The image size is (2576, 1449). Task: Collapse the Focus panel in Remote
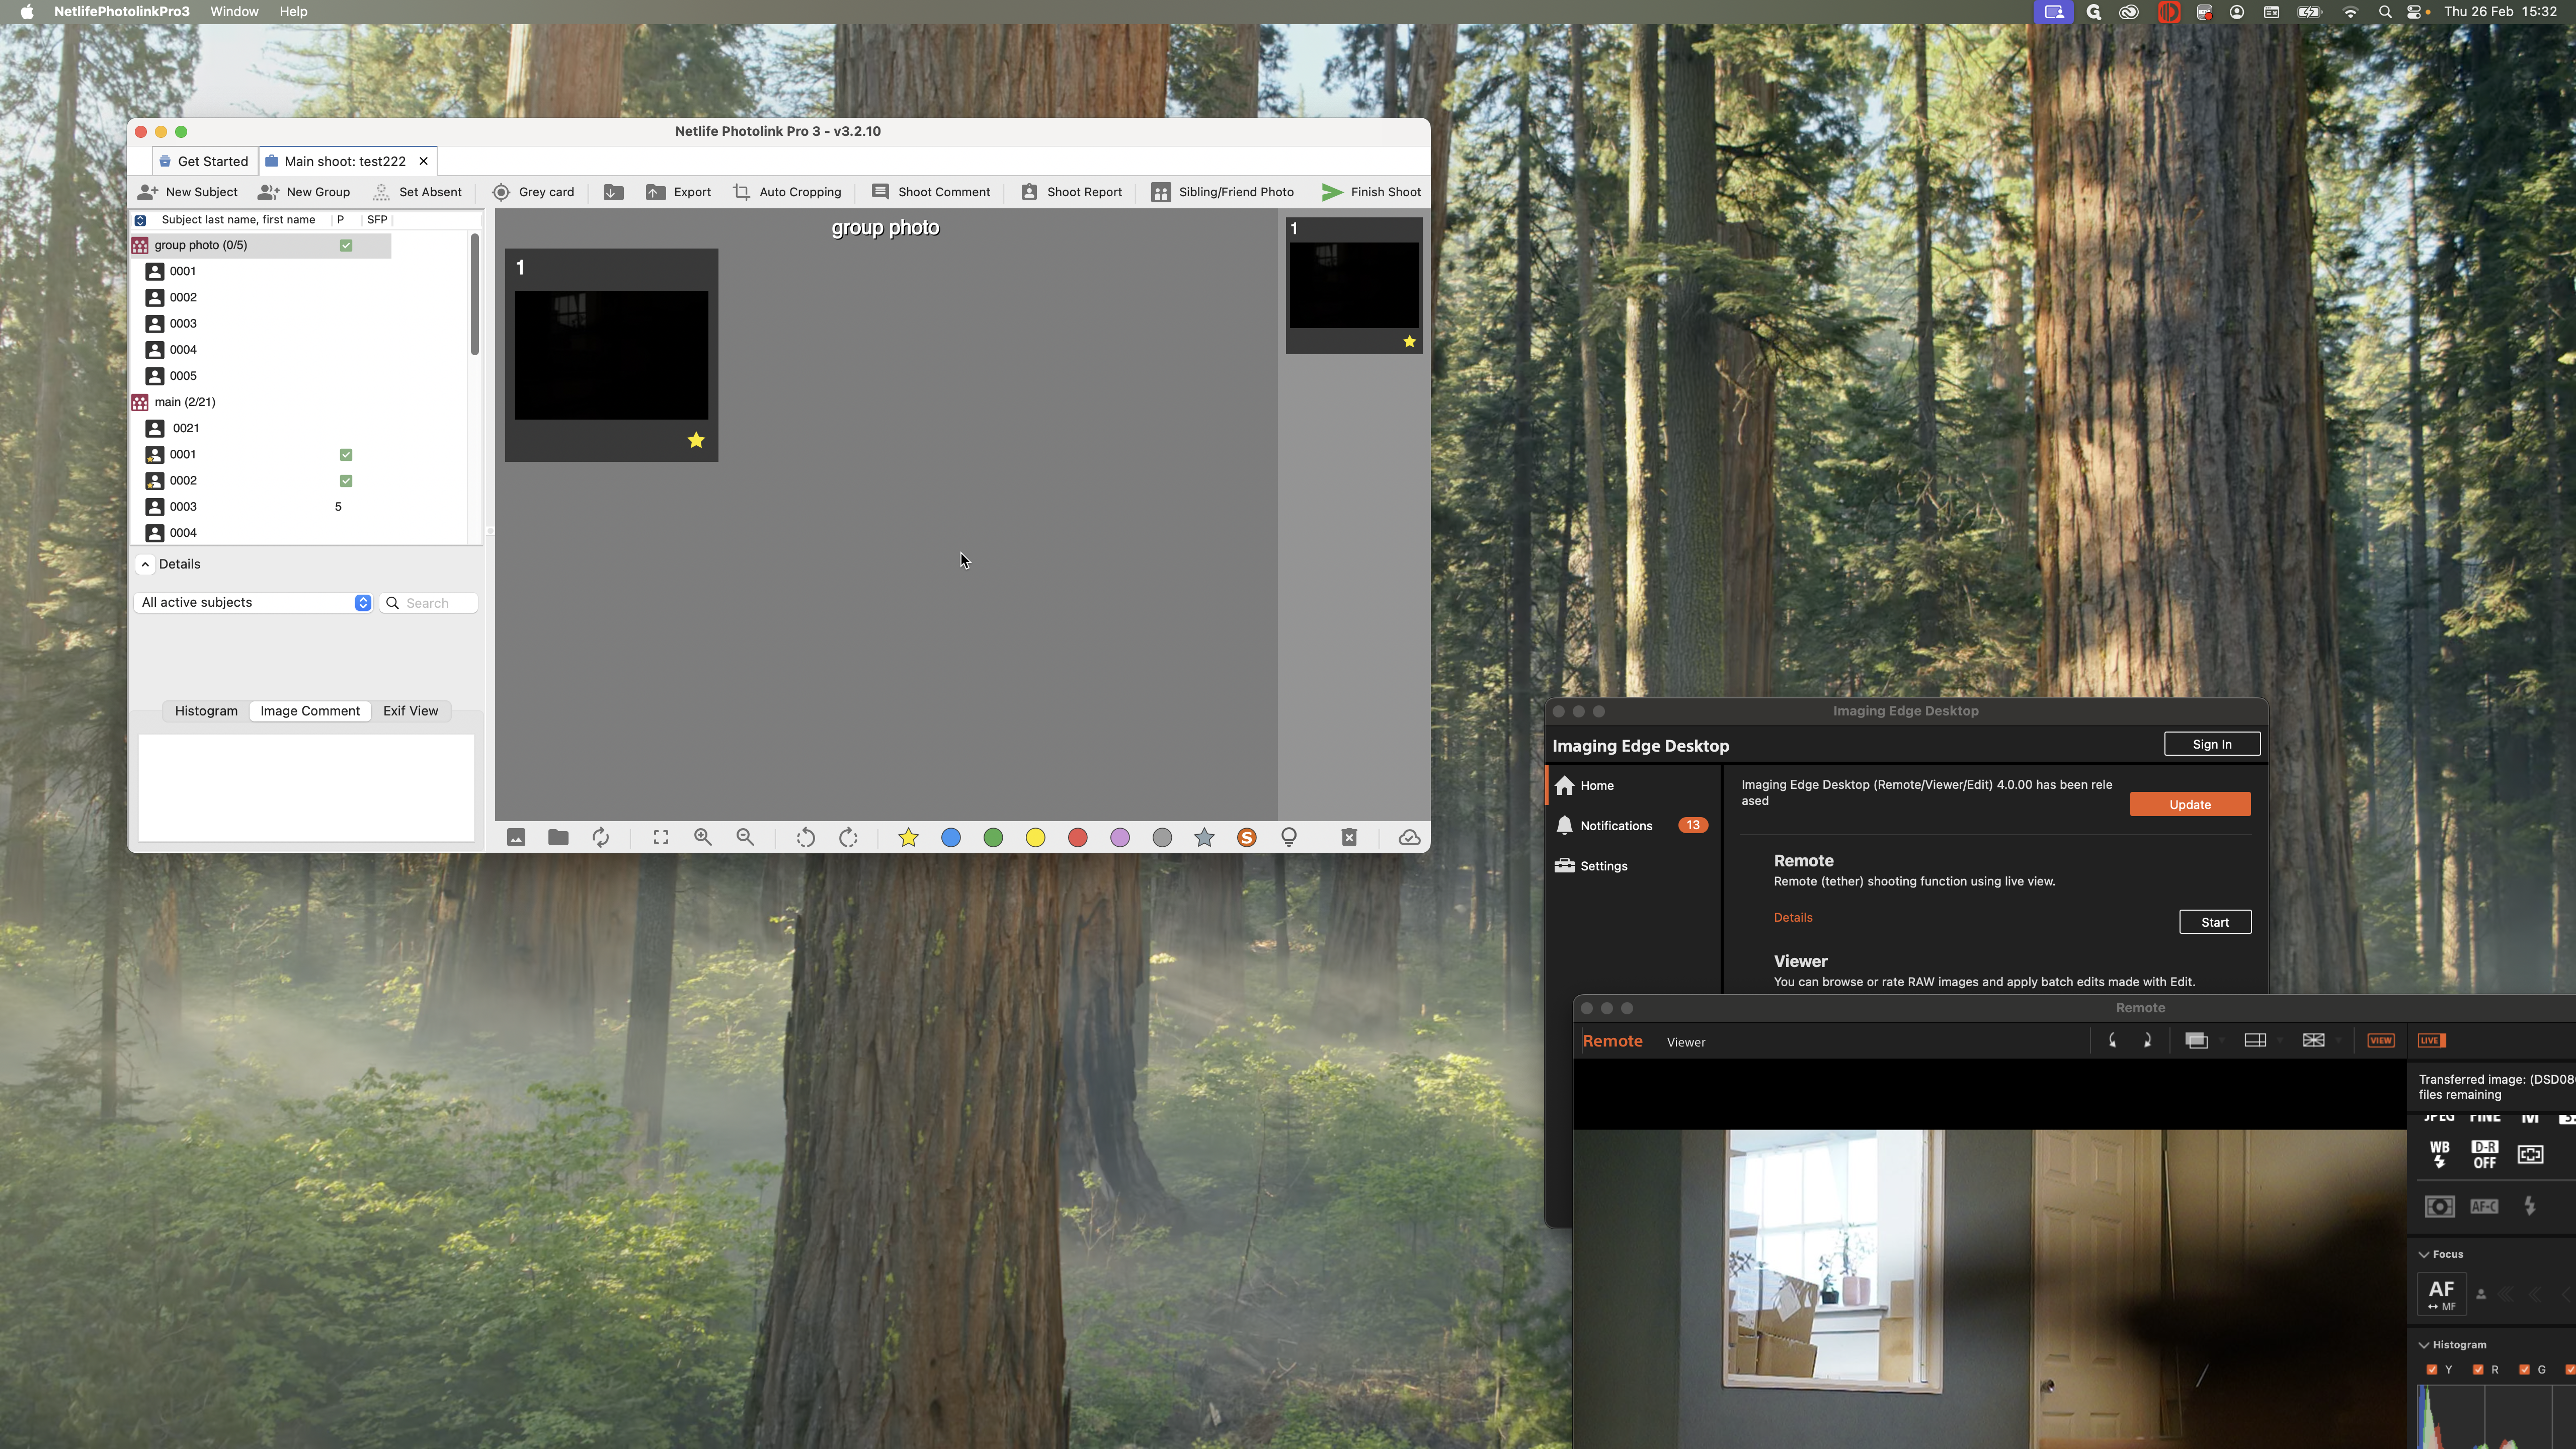coord(2424,1254)
